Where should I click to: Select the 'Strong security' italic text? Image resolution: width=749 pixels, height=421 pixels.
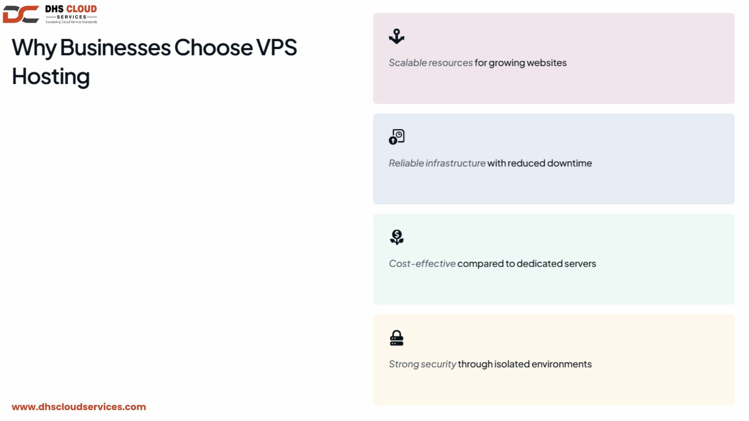click(422, 364)
